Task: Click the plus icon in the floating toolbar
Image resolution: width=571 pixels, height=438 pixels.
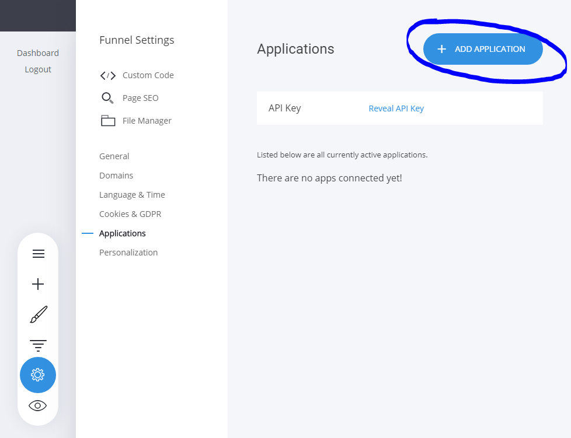Action: (38, 284)
